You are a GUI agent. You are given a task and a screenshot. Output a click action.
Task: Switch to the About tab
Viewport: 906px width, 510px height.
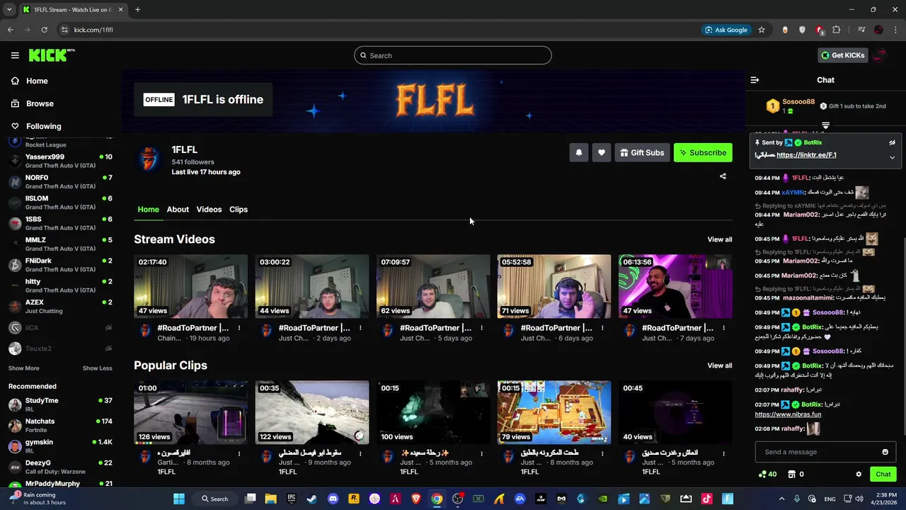click(x=178, y=209)
